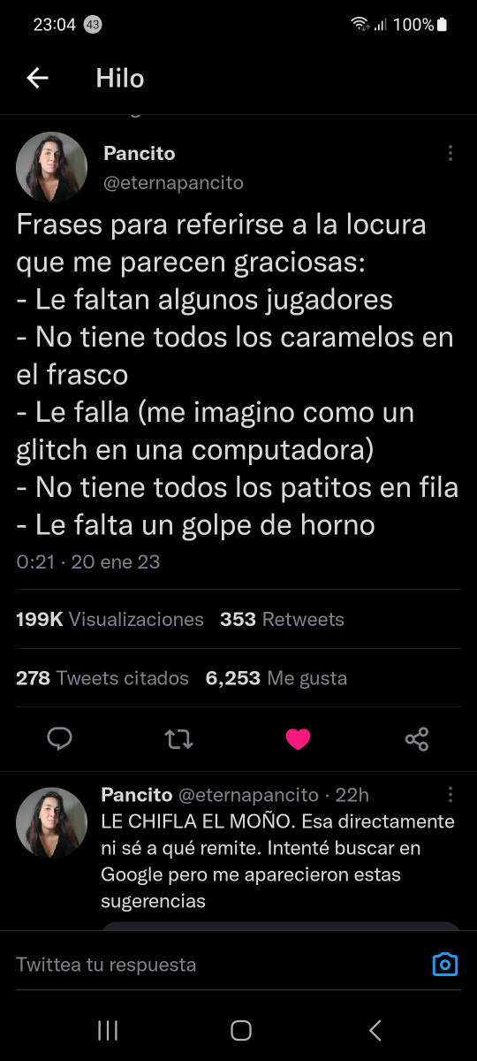This screenshot has width=477, height=1061.
Task: View the 278 Tweets citados list
Action: (102, 678)
